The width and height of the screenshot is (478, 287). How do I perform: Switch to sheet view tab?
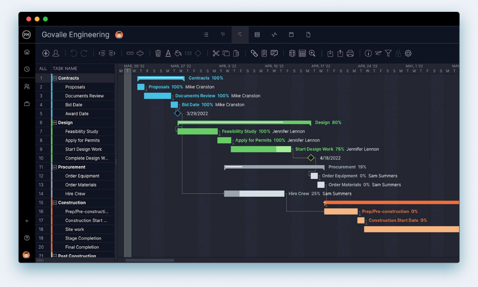click(x=257, y=35)
